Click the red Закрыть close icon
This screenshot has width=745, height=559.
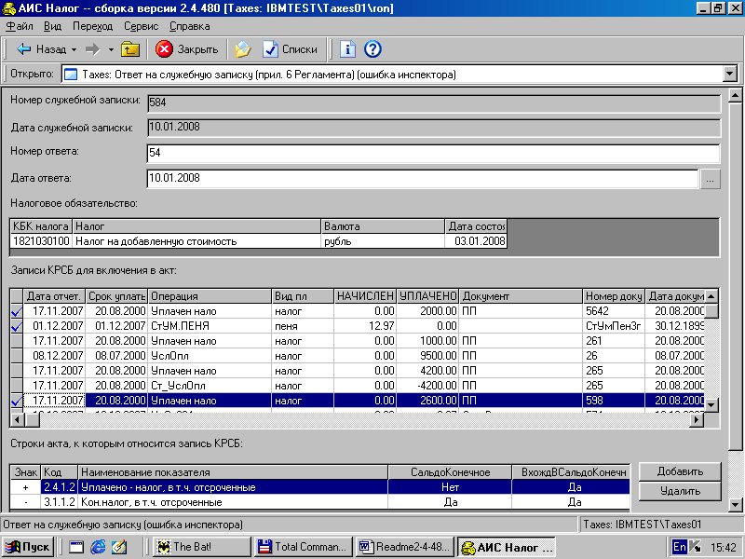point(165,49)
